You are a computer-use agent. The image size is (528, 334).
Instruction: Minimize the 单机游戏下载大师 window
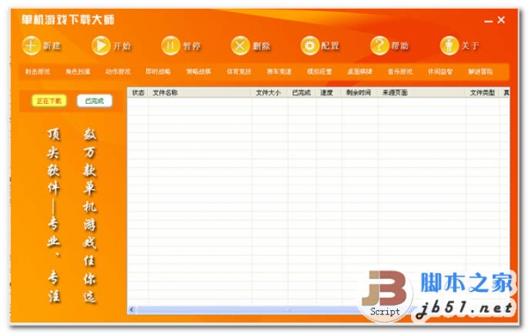pyautogui.click(x=488, y=21)
